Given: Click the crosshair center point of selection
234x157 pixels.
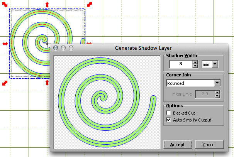Looking at the screenshot, I should coord(47,44).
